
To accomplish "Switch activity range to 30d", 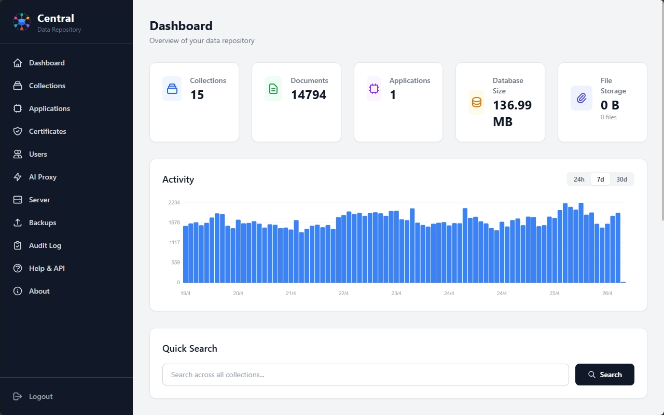I will coord(621,179).
